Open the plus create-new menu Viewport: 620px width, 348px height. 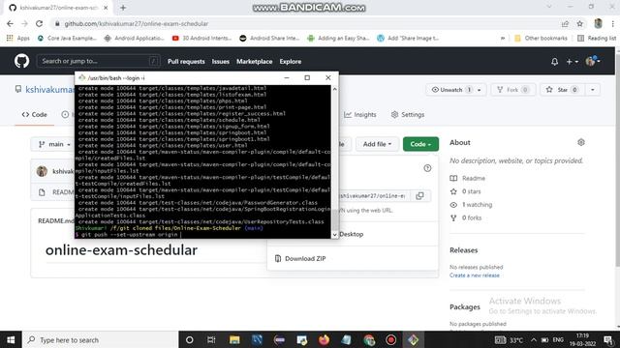tap(572, 62)
